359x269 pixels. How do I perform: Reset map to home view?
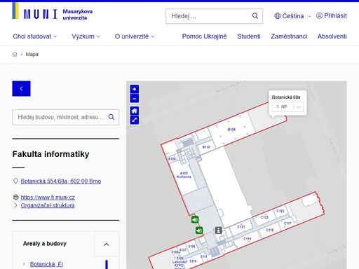(135, 111)
